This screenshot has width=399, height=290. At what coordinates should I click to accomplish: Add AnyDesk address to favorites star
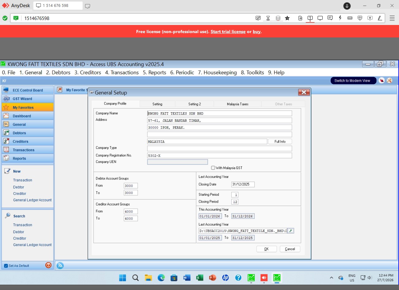pyautogui.click(x=287, y=18)
